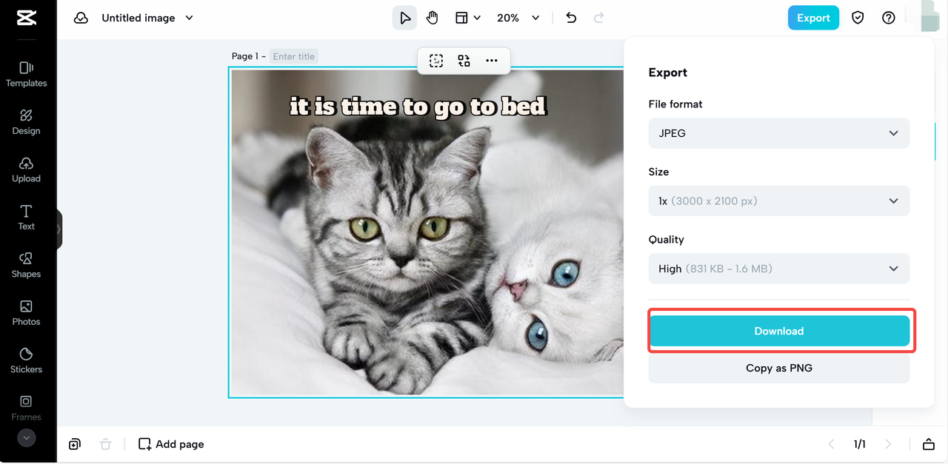Open the Quality High dropdown
The height and width of the screenshot is (464, 948).
tap(779, 269)
